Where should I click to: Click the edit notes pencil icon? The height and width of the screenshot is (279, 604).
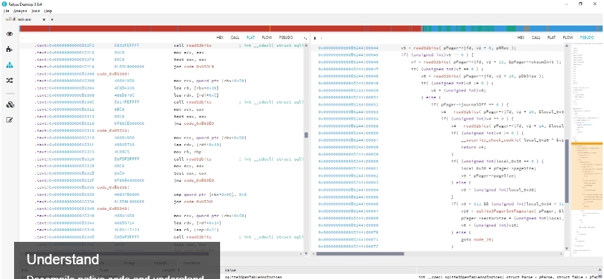tap(10, 120)
